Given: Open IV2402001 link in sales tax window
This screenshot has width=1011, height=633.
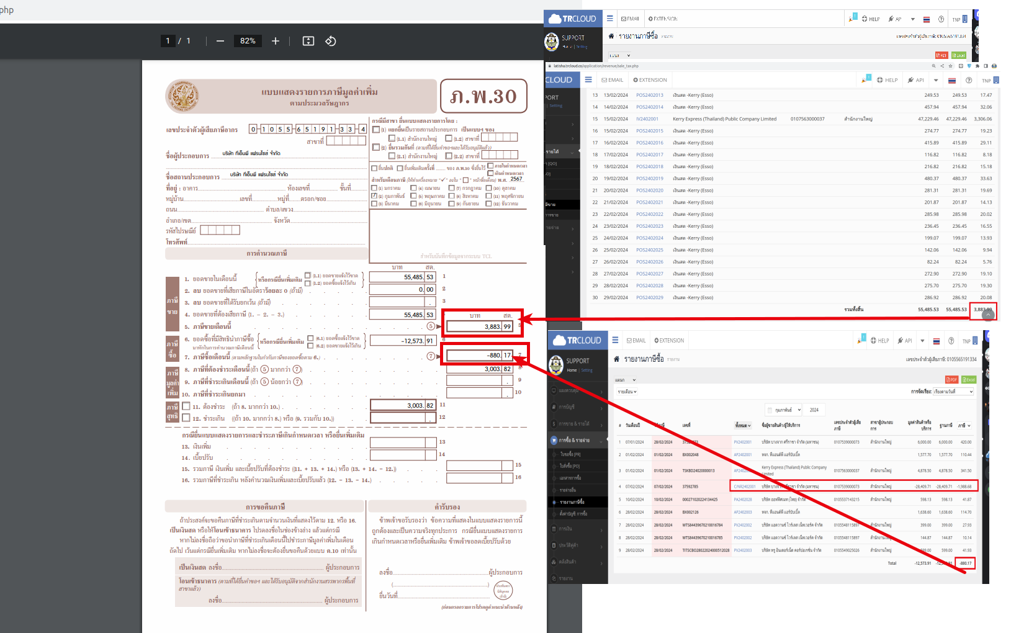Looking at the screenshot, I should [x=647, y=119].
